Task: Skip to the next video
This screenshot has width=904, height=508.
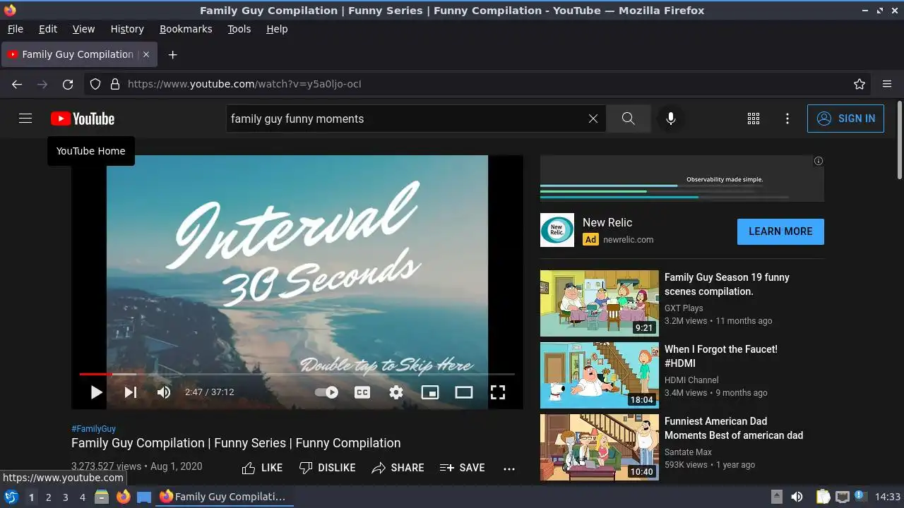Action: point(131,392)
